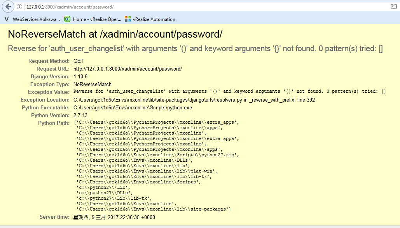This screenshot has width=400, height=228.
Task: Focus the address bar URL field
Action: [x=204, y=7]
